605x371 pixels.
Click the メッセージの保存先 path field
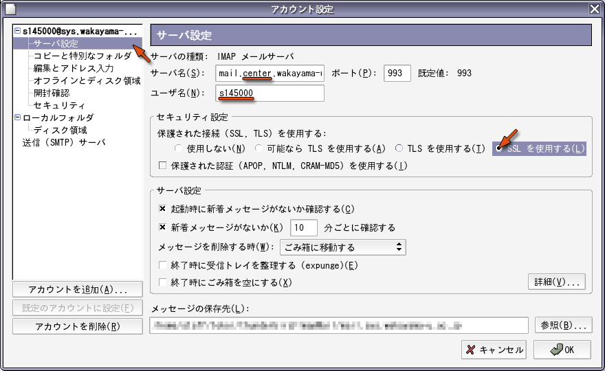pos(339,326)
